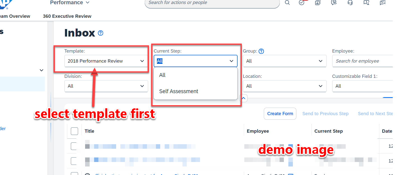399x175 pixels.
Task: Click the Title column header
Action: click(x=89, y=131)
